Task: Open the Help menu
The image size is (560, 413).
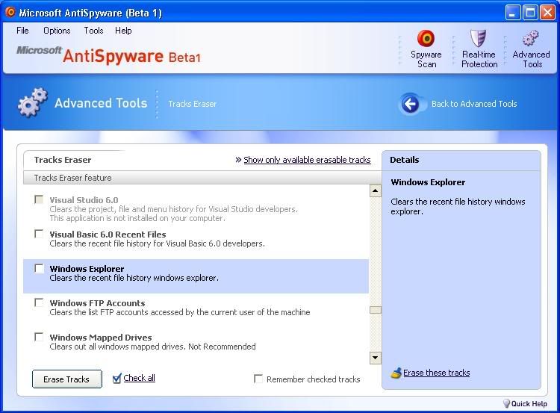Action: (x=123, y=31)
